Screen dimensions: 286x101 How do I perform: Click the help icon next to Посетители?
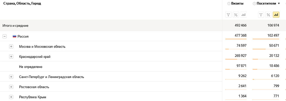[254, 4]
